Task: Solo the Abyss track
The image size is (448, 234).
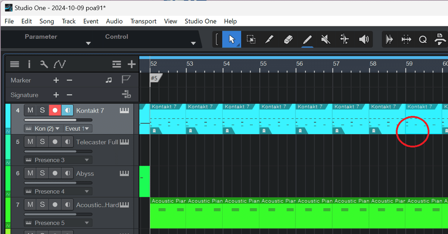Action: tap(42, 173)
